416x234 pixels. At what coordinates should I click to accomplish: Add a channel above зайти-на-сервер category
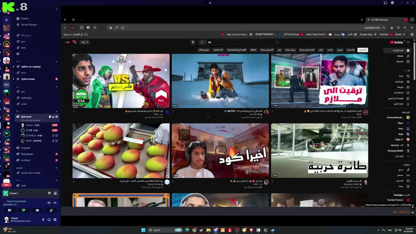(57, 62)
